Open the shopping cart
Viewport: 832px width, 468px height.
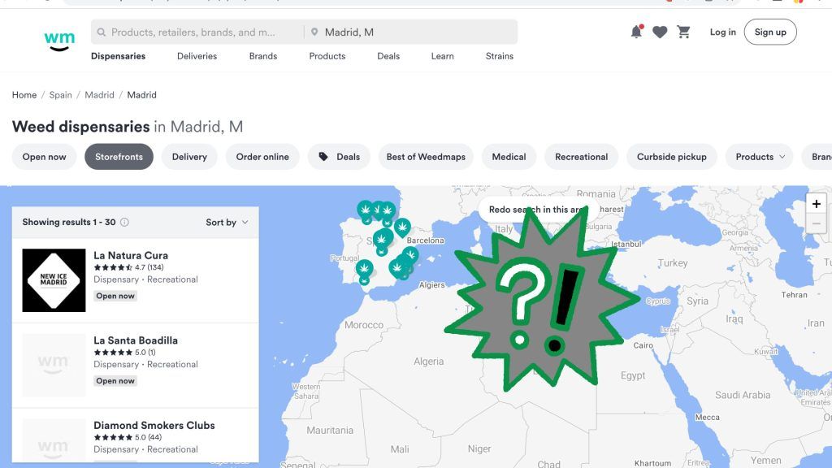pos(683,32)
